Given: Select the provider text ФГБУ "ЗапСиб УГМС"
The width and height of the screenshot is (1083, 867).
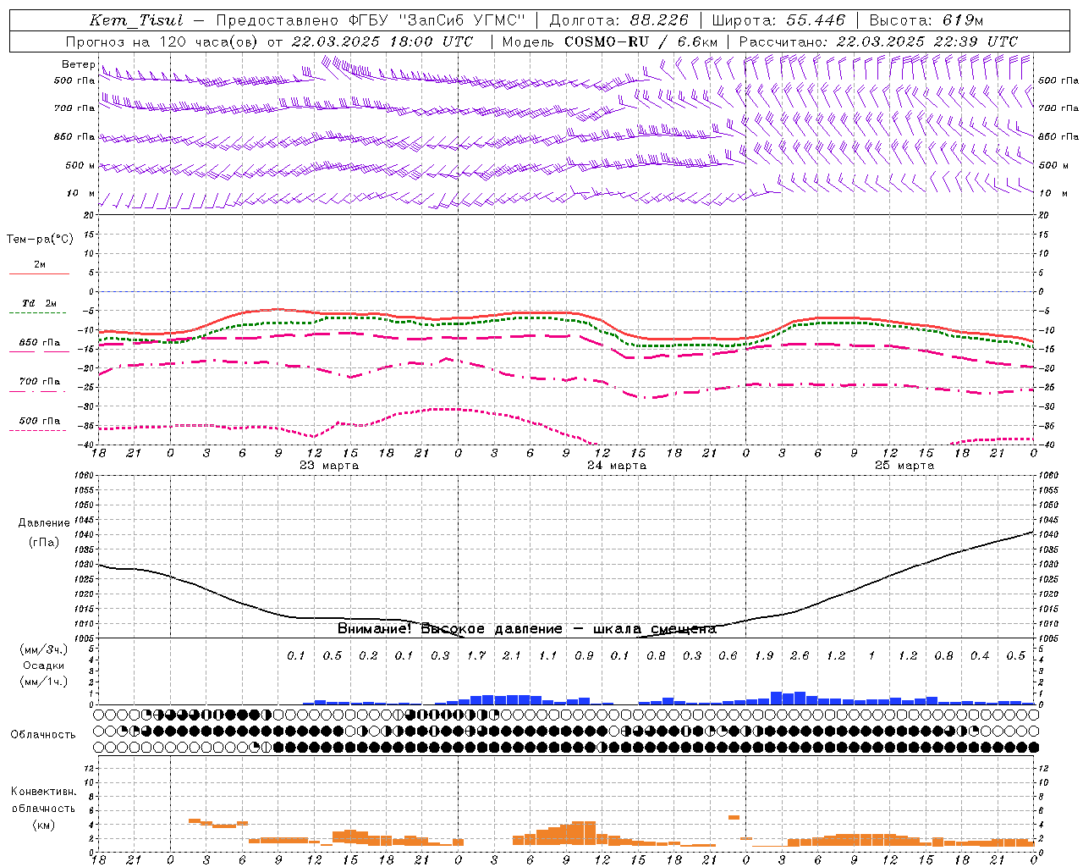Looking at the screenshot, I should 437,20.
